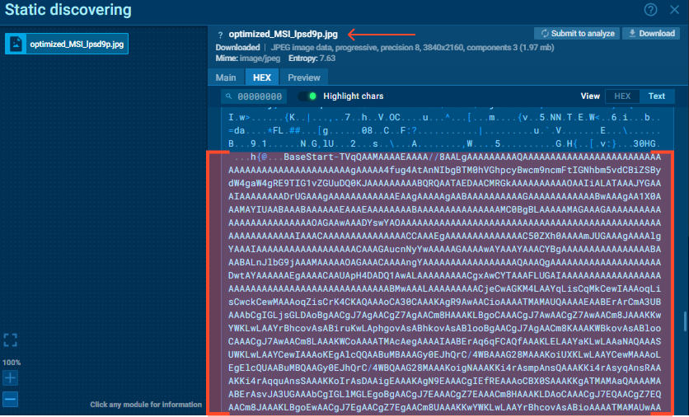Viewport: 689px width, 417px height.
Task: Click the fullscreen fit icon
Action: pyautogui.click(x=10, y=340)
